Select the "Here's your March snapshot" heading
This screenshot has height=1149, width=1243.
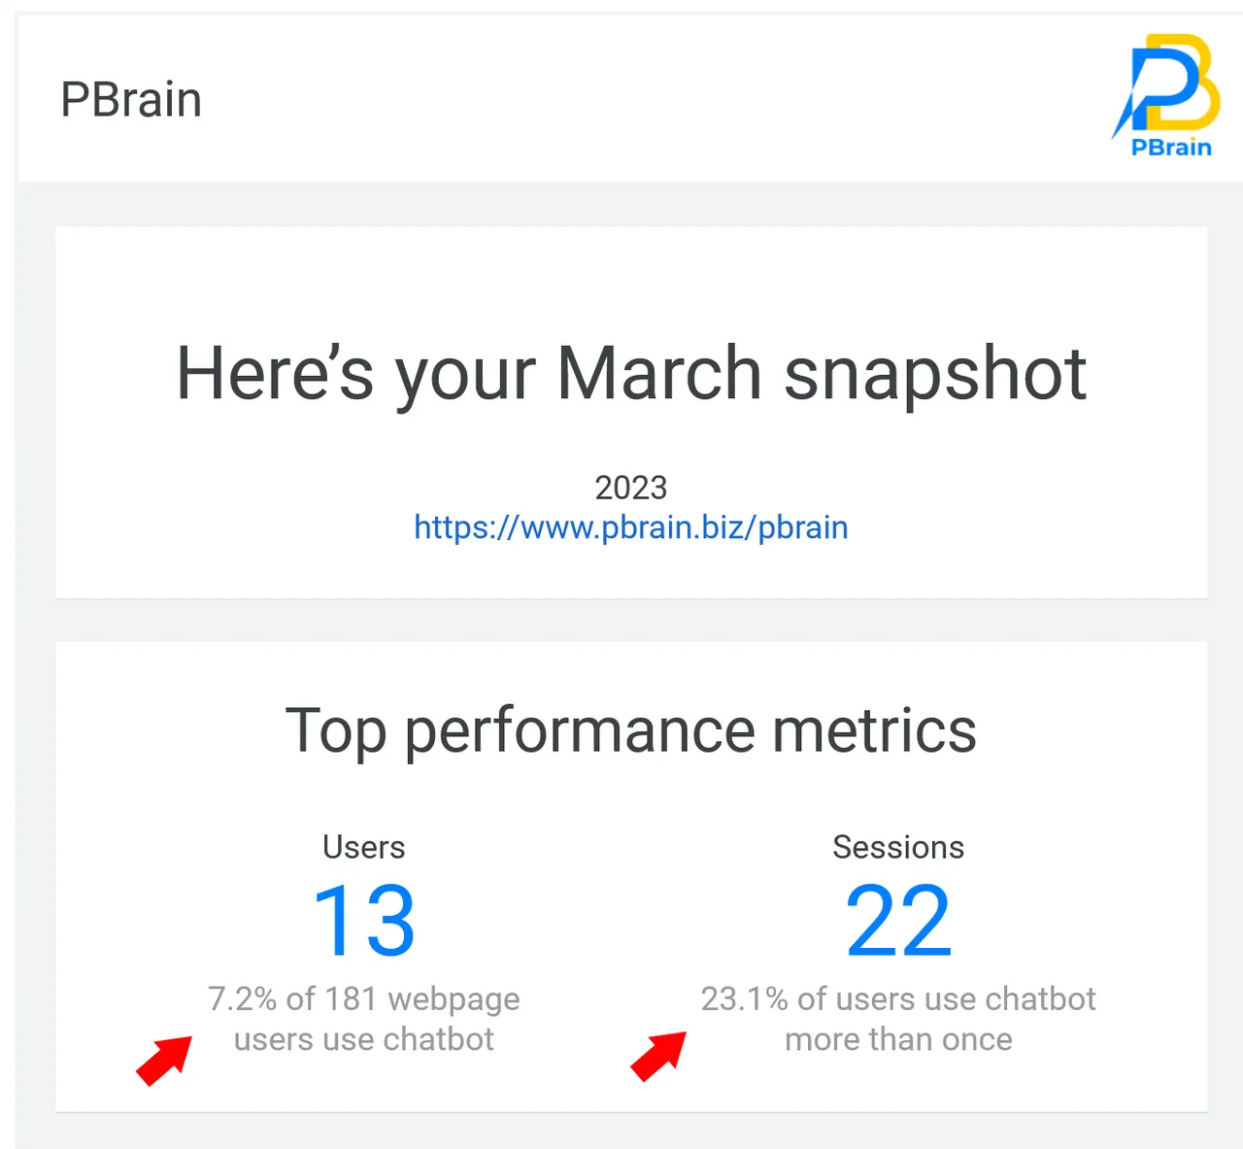(x=631, y=374)
